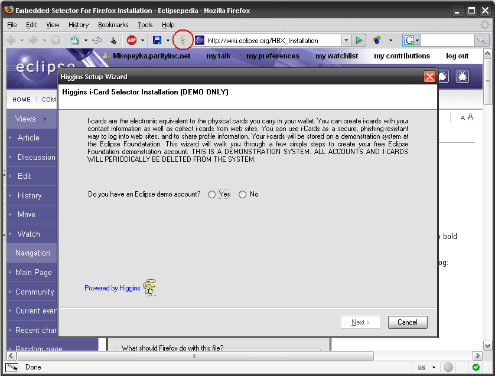
Task: Open the 'my talk' link
Action: point(218,56)
